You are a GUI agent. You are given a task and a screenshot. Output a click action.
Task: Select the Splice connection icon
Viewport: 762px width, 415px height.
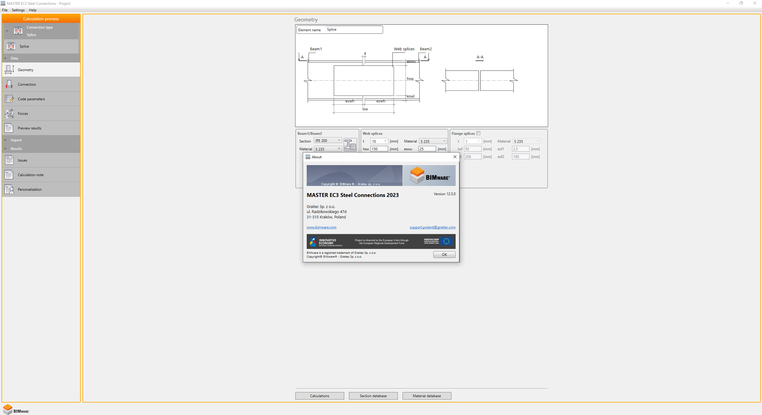click(x=11, y=46)
